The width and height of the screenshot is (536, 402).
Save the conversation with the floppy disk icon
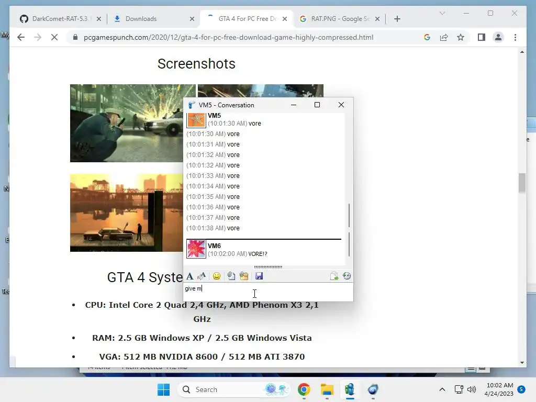pos(259,276)
